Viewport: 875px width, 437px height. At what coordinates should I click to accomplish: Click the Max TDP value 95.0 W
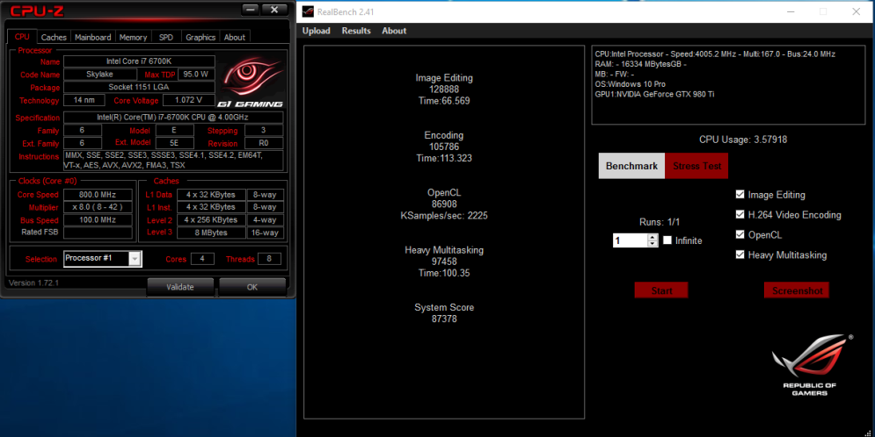[x=196, y=74]
